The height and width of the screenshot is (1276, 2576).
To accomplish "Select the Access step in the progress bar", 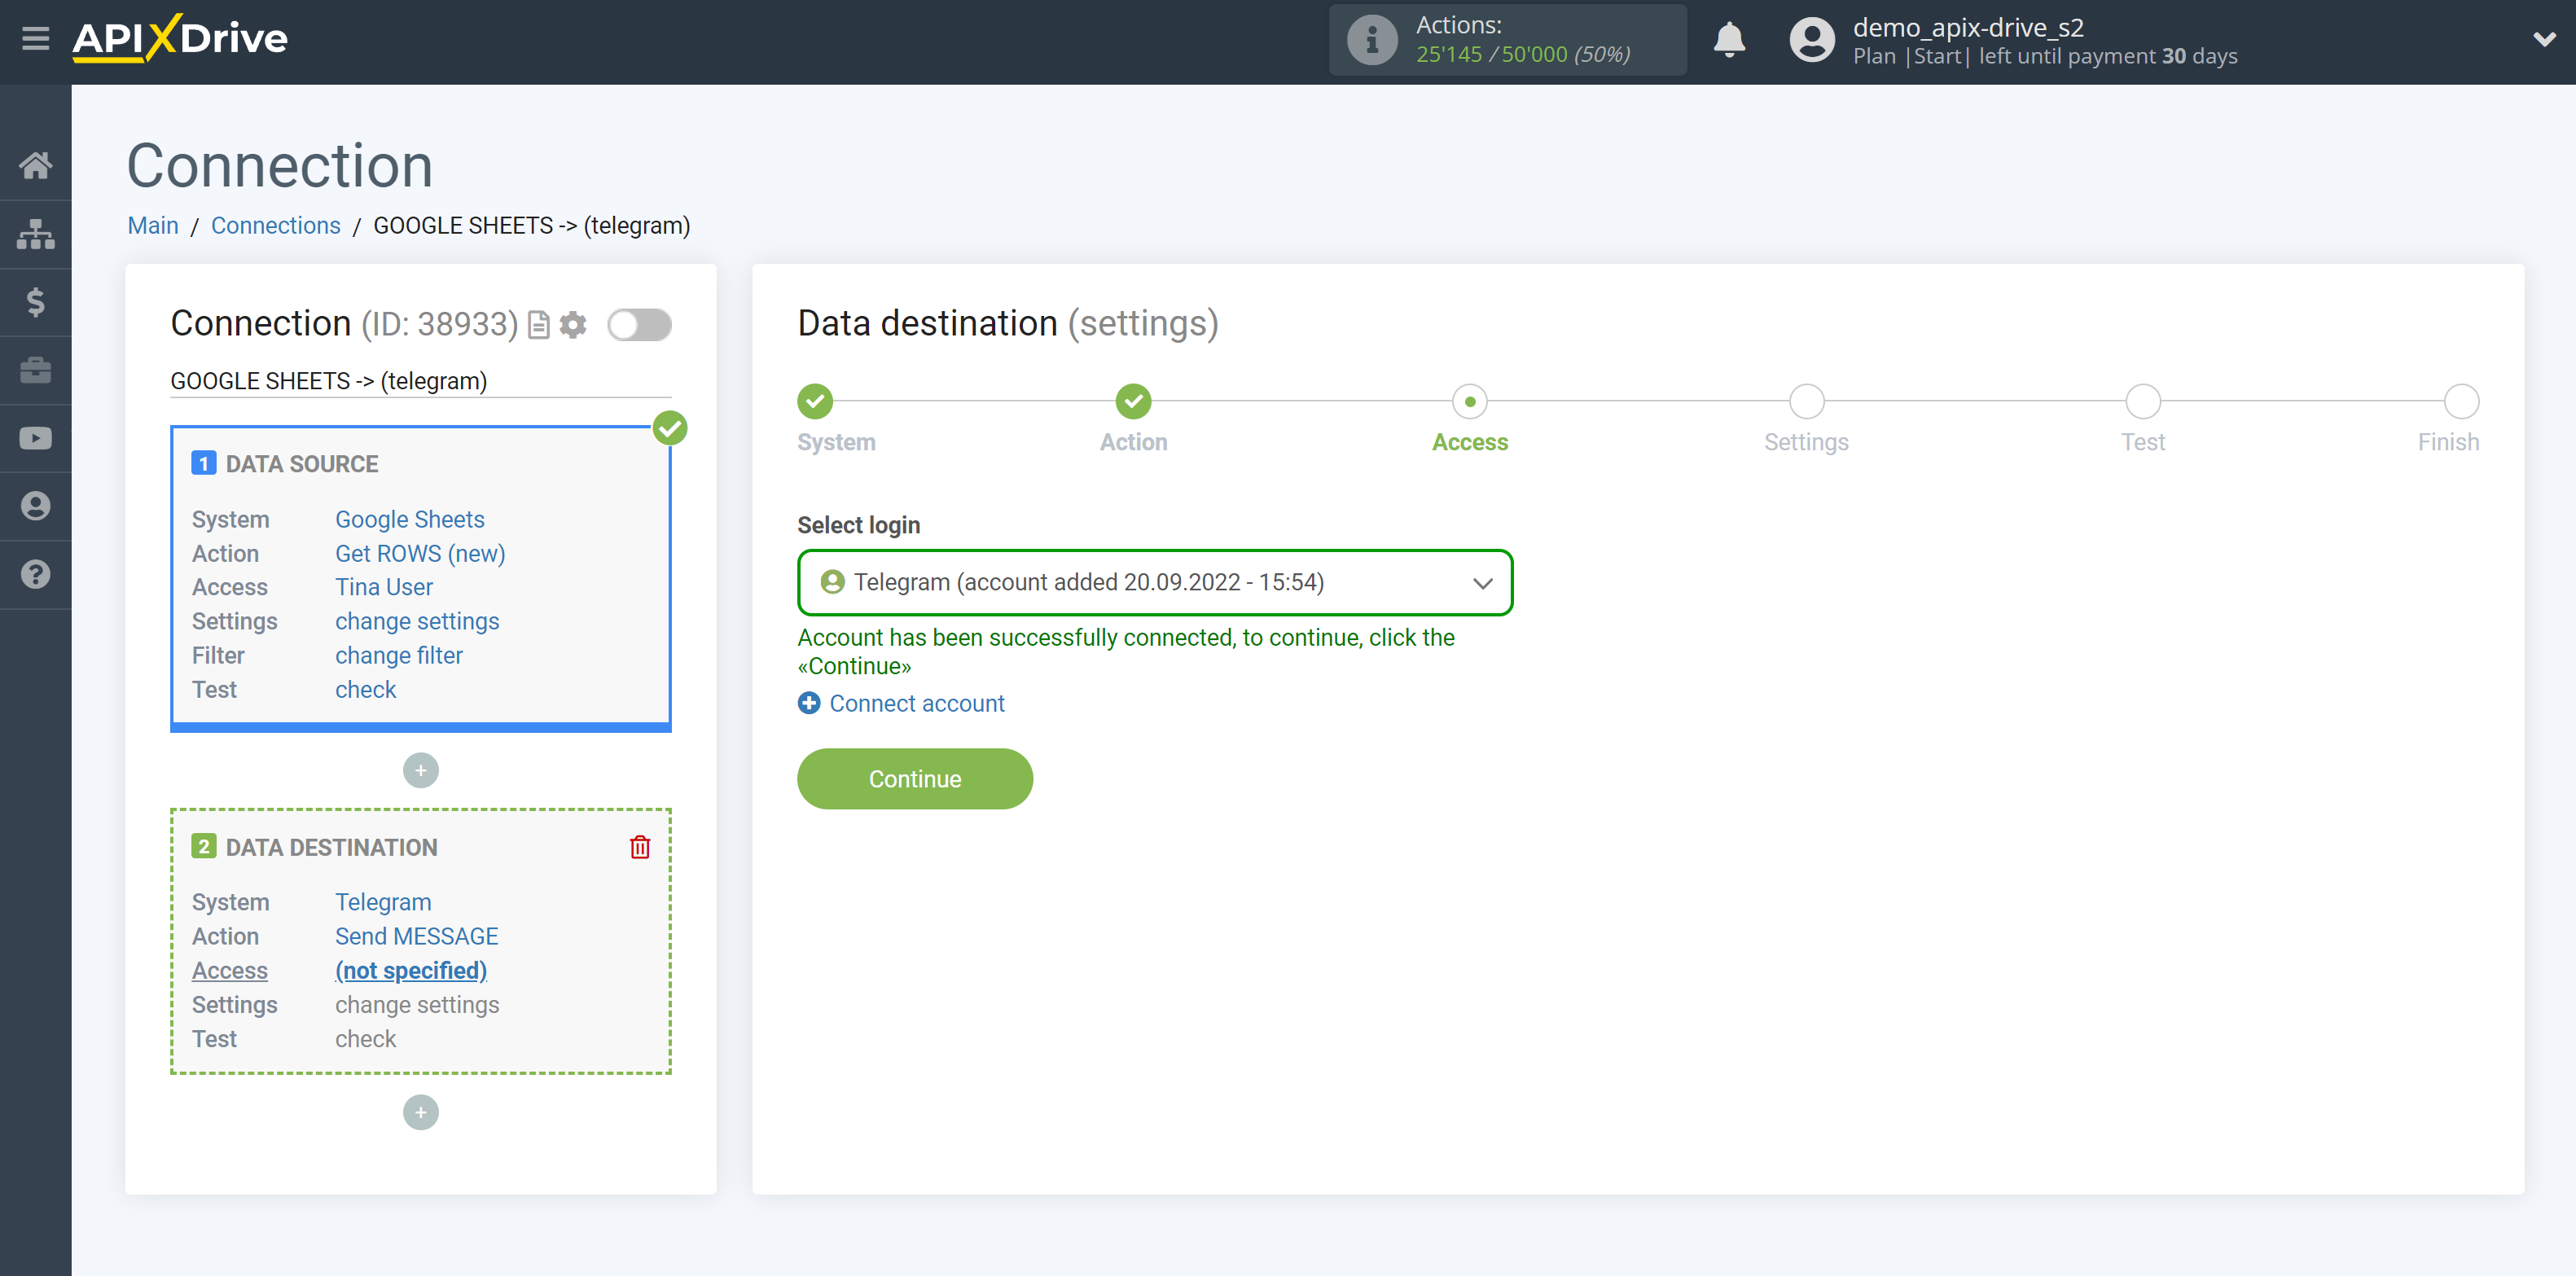I will pos(1468,399).
